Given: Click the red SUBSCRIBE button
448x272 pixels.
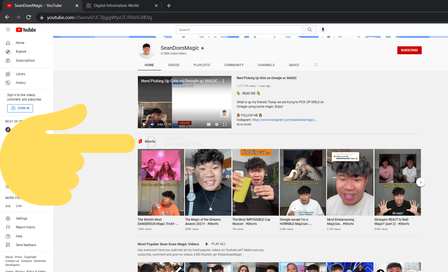Looking at the screenshot, I should click(x=409, y=50).
